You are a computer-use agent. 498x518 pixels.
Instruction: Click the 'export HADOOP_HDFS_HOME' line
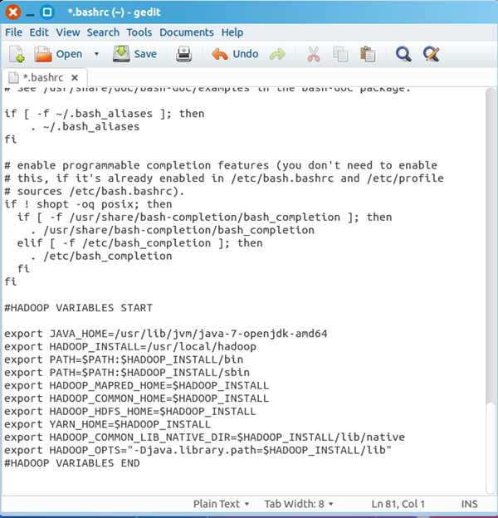coord(130,411)
